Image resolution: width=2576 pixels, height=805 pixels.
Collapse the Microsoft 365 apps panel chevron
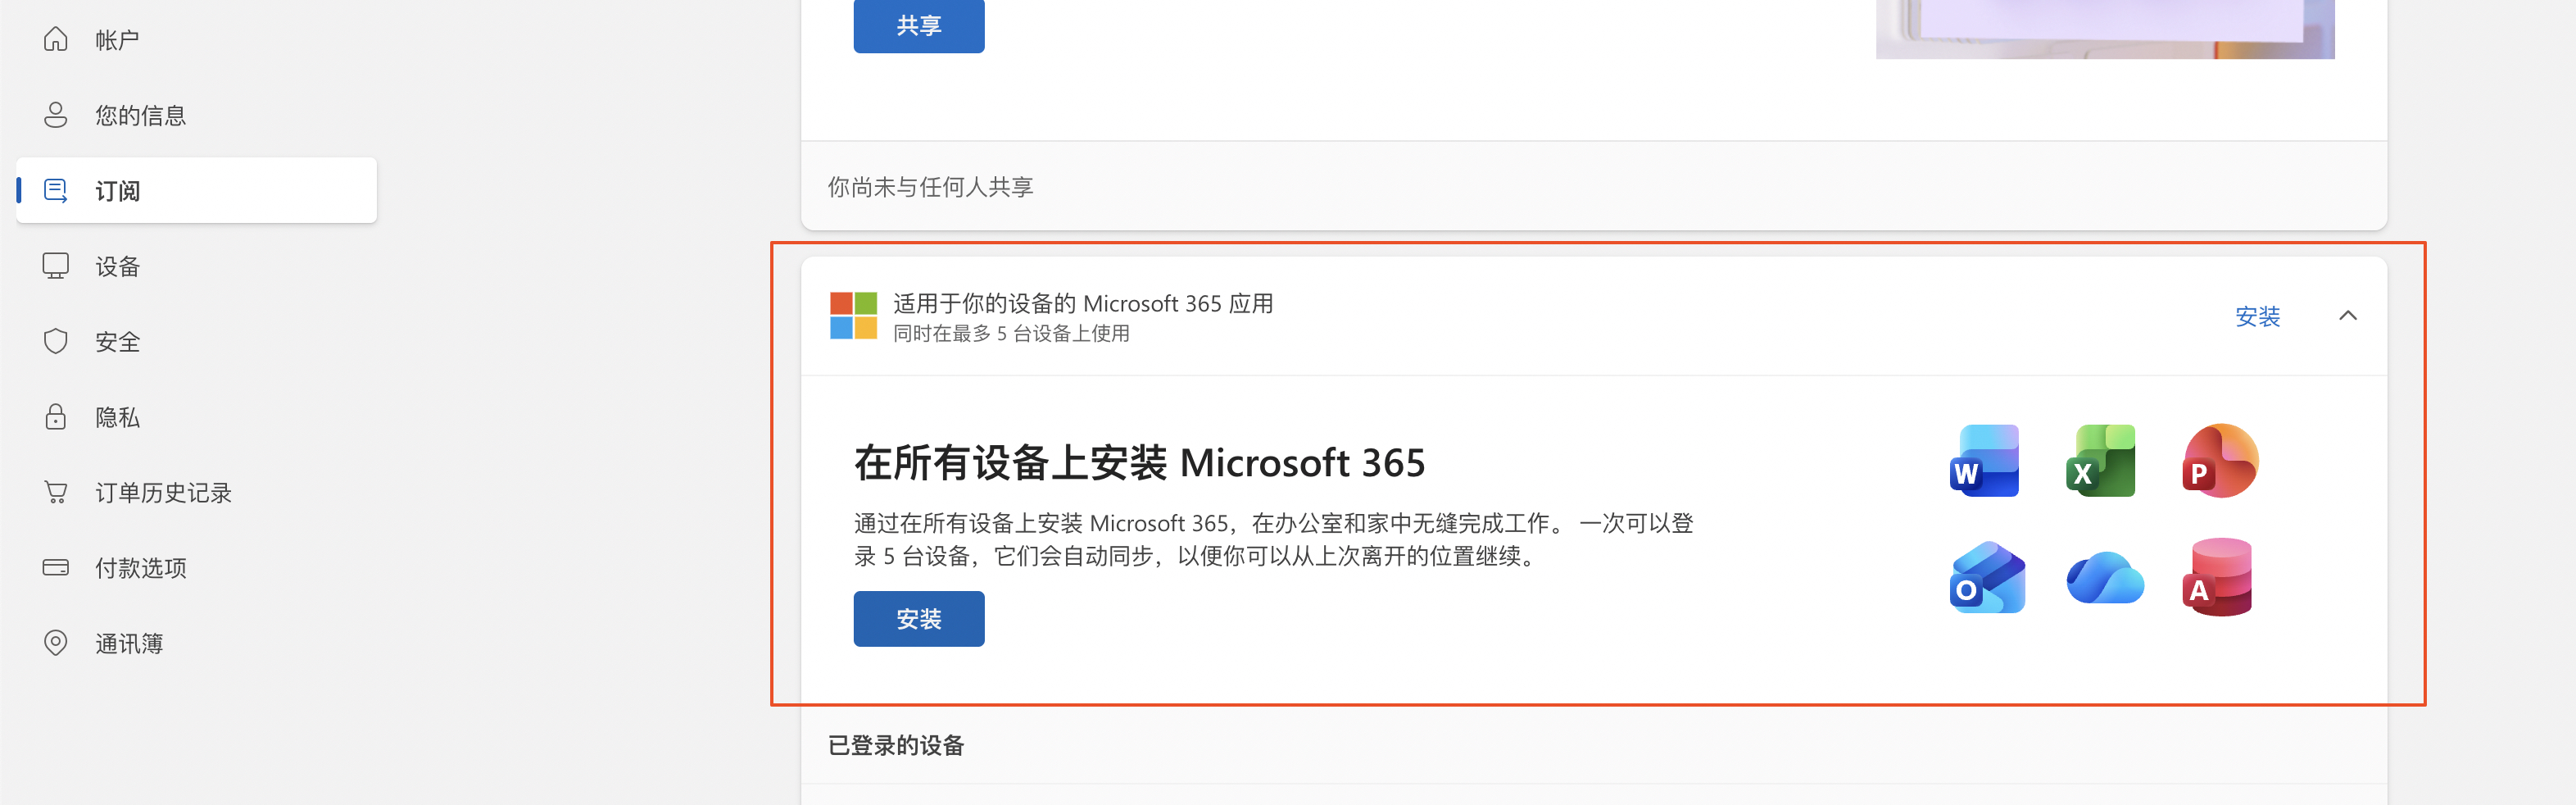(x=2348, y=316)
